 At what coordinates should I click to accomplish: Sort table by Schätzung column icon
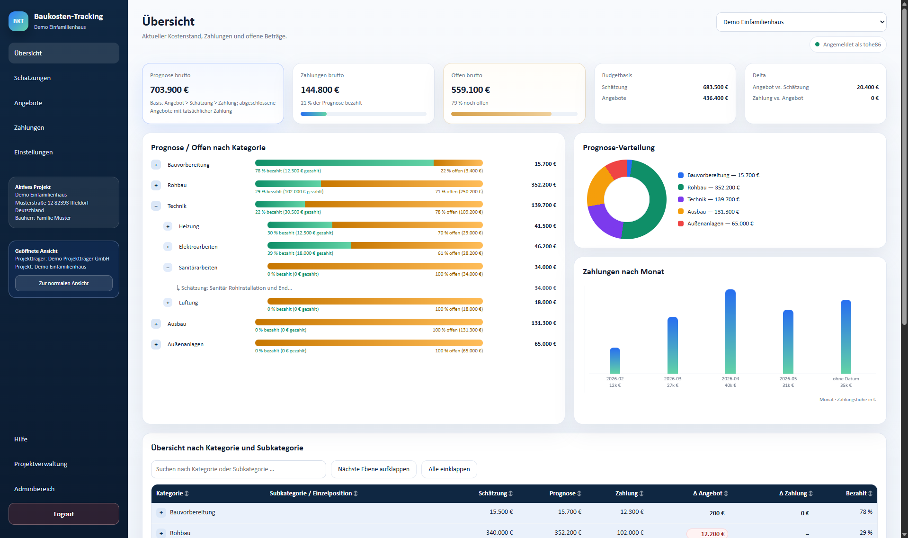[x=511, y=493]
